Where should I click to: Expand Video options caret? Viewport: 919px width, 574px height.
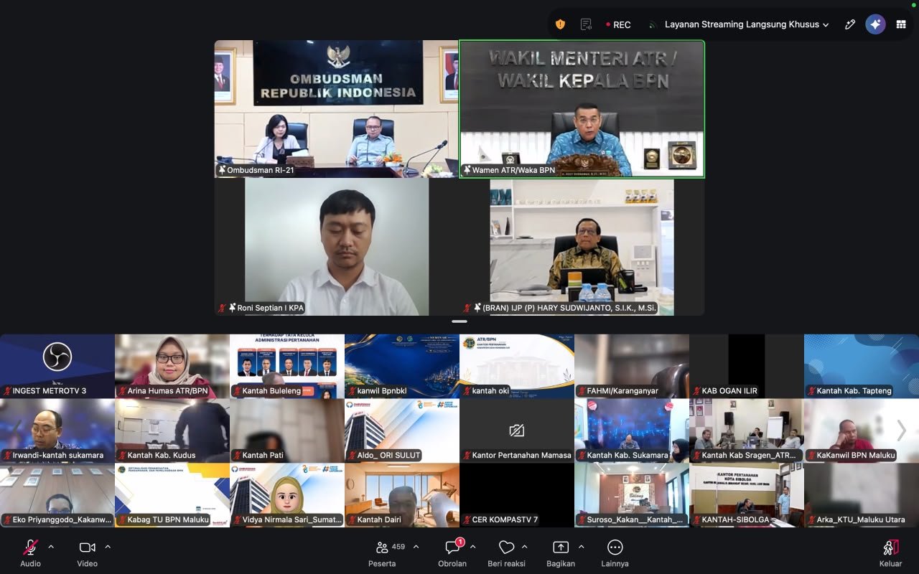(108, 547)
